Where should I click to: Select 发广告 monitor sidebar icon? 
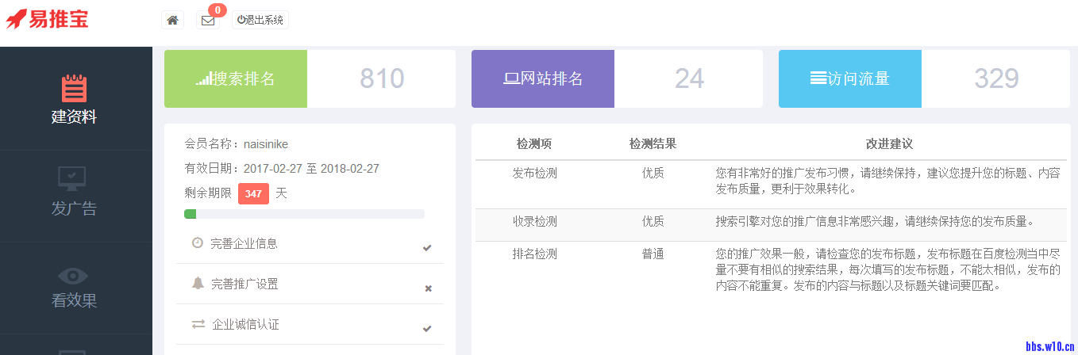coord(74,180)
